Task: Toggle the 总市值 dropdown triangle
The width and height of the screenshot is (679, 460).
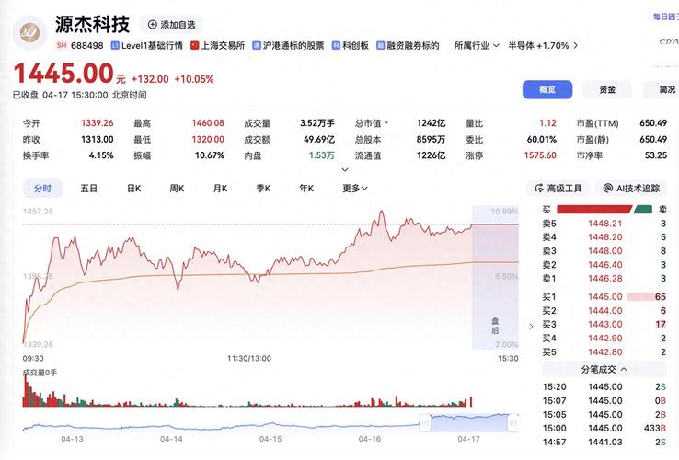Action: pyautogui.click(x=386, y=123)
